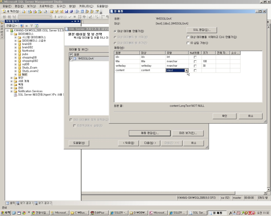Click the SQL Server Mobile Query icon
This screenshot has width=271, height=216.
(x=46, y=12)
